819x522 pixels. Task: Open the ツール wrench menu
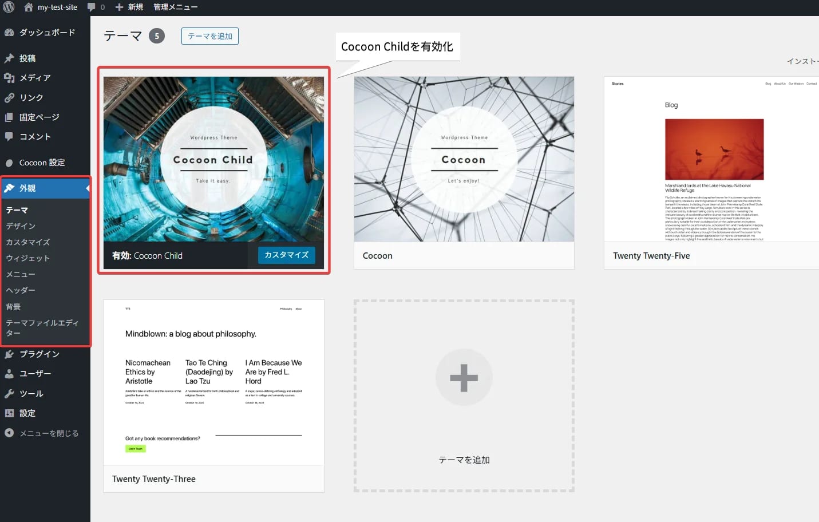tap(31, 394)
